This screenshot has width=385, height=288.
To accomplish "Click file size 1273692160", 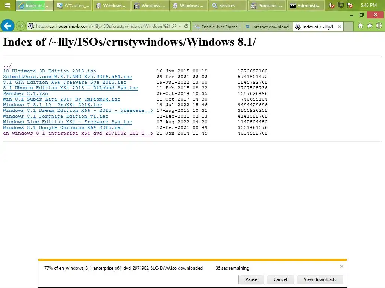I will coord(252,71).
